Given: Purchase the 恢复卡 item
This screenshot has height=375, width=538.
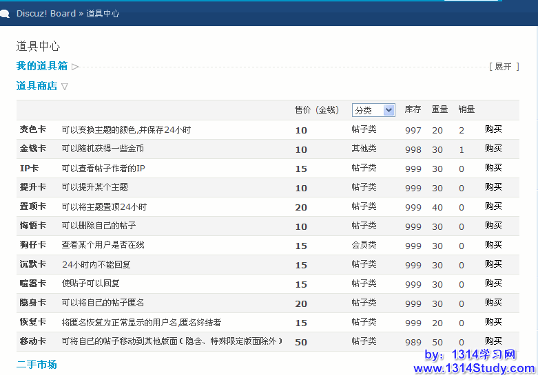Looking at the screenshot, I should 493,322.
